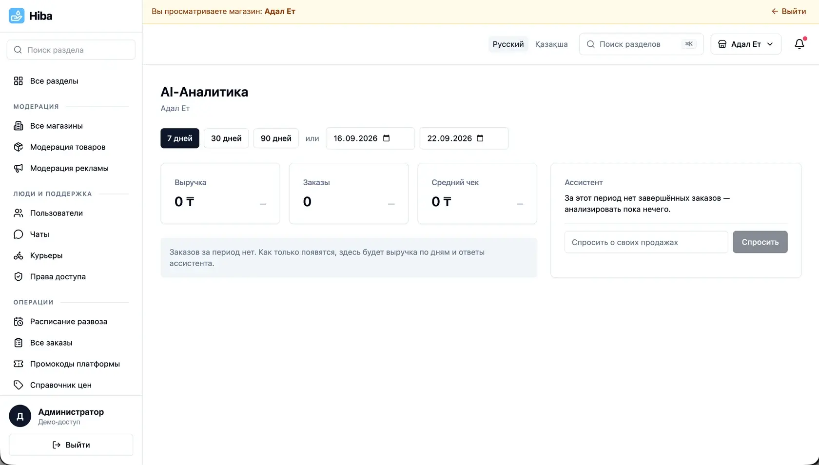Click the Заказы stat card

point(349,194)
